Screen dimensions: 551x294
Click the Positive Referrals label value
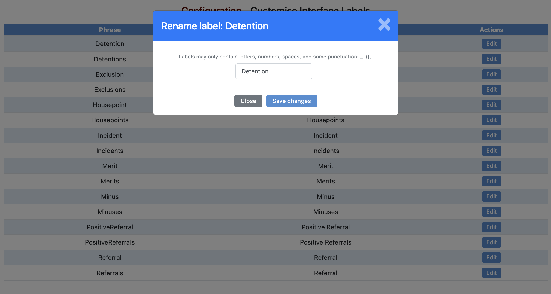pyautogui.click(x=326, y=242)
